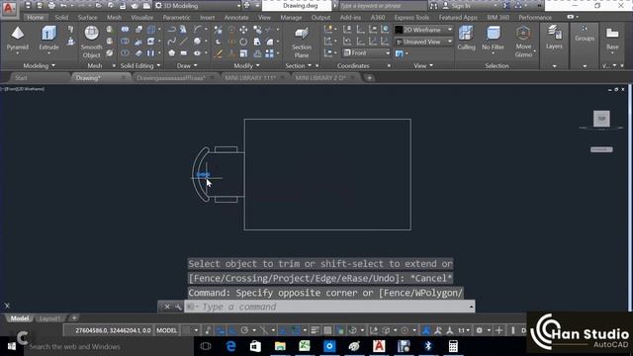Click the Array tool in Modify panel

coord(269,53)
